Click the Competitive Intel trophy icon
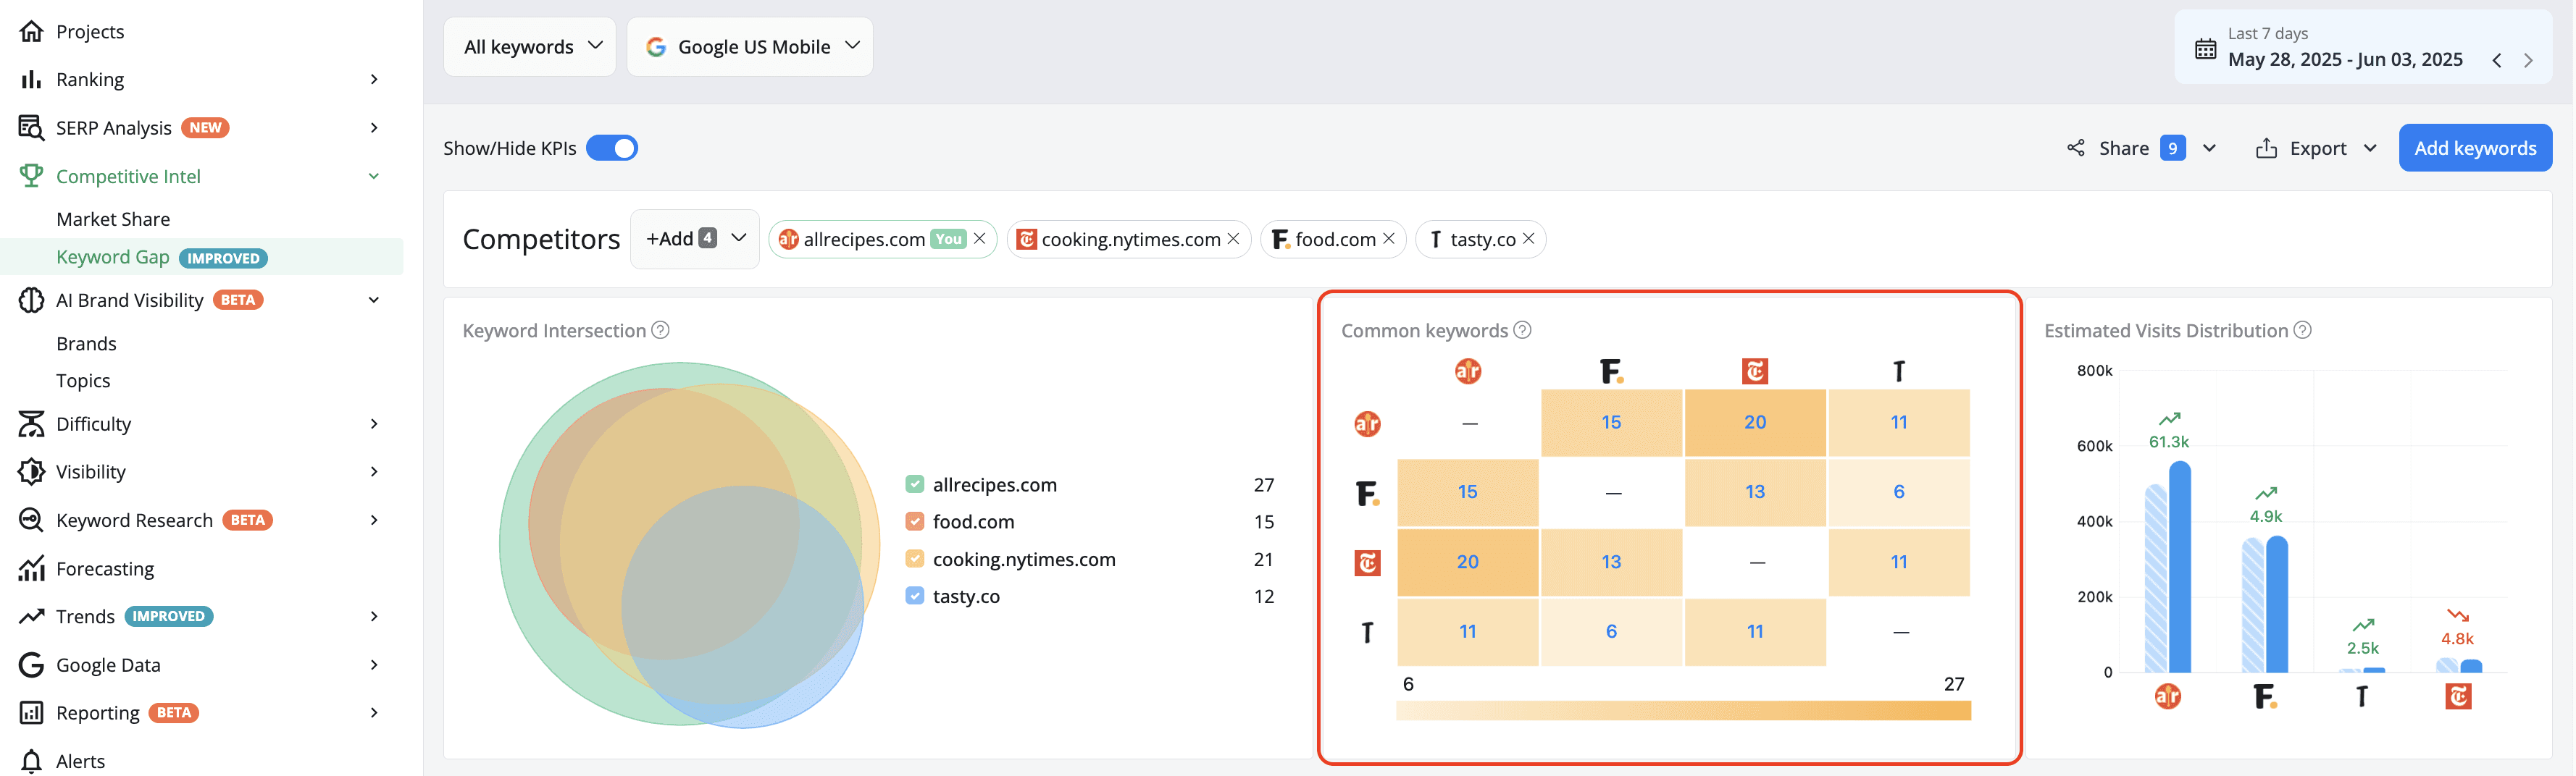This screenshot has height=776, width=2576. pos(31,176)
